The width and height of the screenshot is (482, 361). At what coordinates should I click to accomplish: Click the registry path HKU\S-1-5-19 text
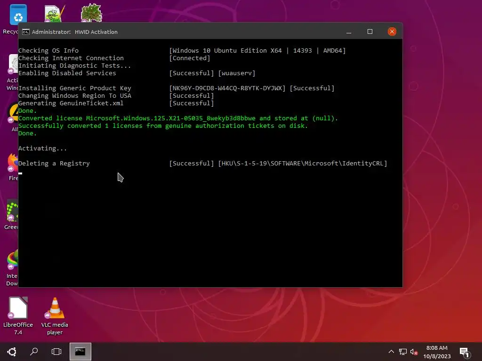303,164
